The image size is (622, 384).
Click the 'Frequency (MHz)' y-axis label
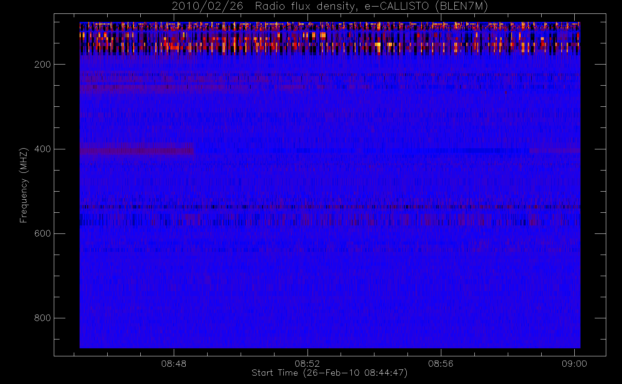(24, 185)
